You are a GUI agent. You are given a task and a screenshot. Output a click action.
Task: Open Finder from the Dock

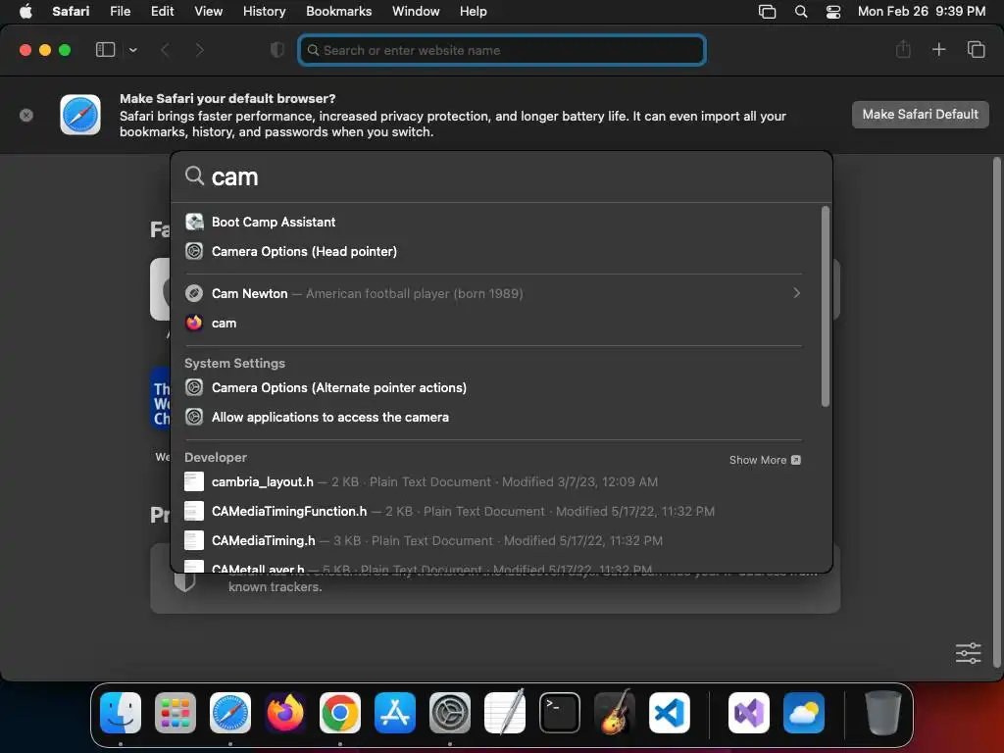pyautogui.click(x=121, y=712)
